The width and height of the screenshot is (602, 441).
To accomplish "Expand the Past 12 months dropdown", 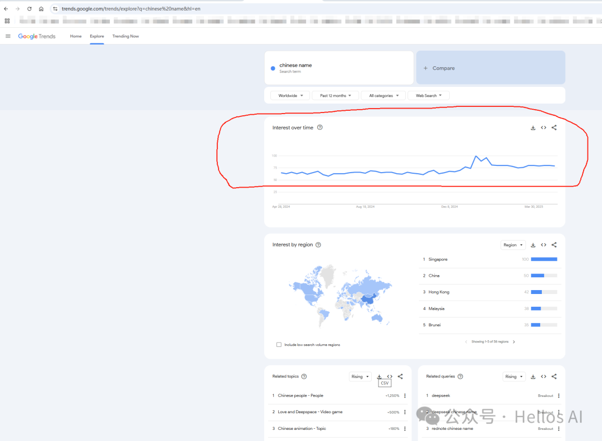I will click(x=335, y=96).
